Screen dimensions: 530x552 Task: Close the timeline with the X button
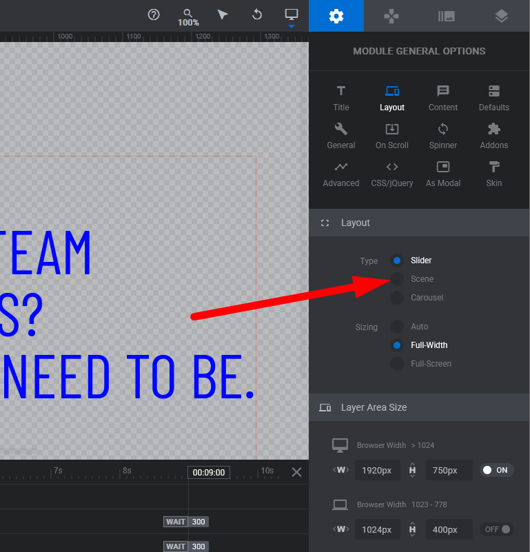296,472
